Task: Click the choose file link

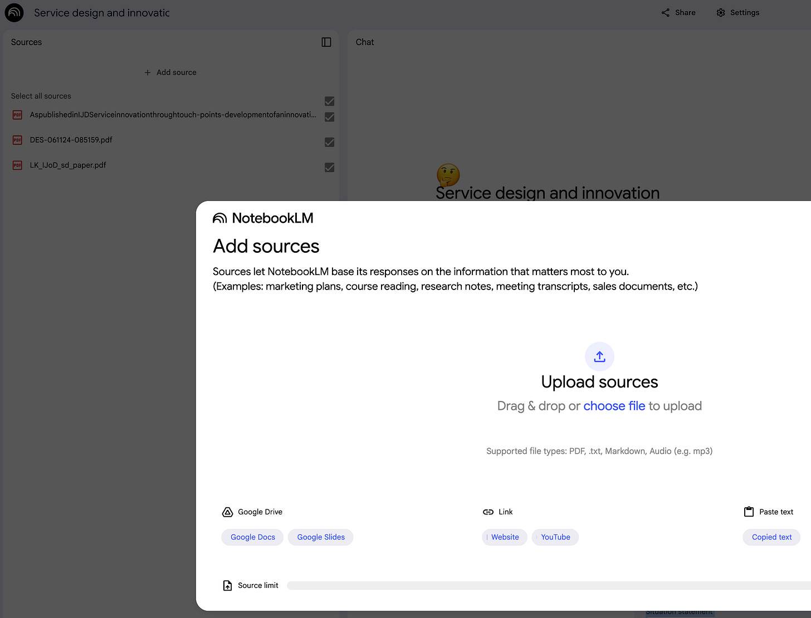Action: click(x=614, y=406)
